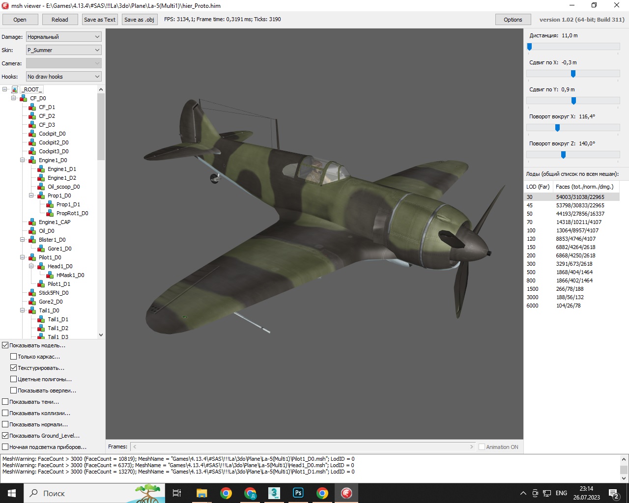Click the _ROOT_ node icon in tree

15,89
